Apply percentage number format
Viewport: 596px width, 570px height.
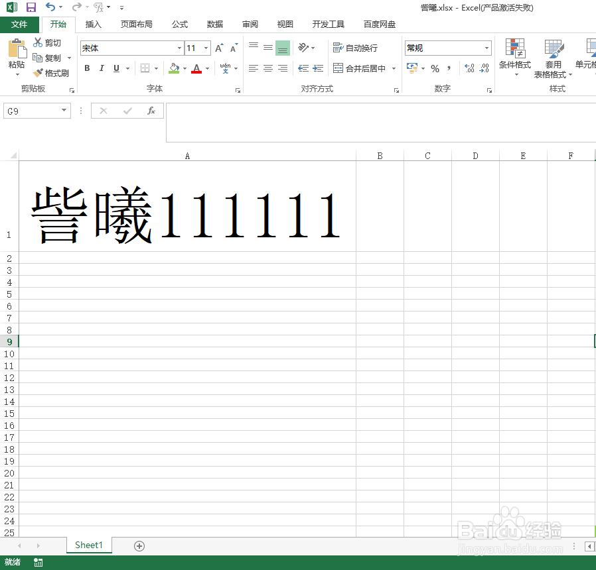[x=436, y=68]
